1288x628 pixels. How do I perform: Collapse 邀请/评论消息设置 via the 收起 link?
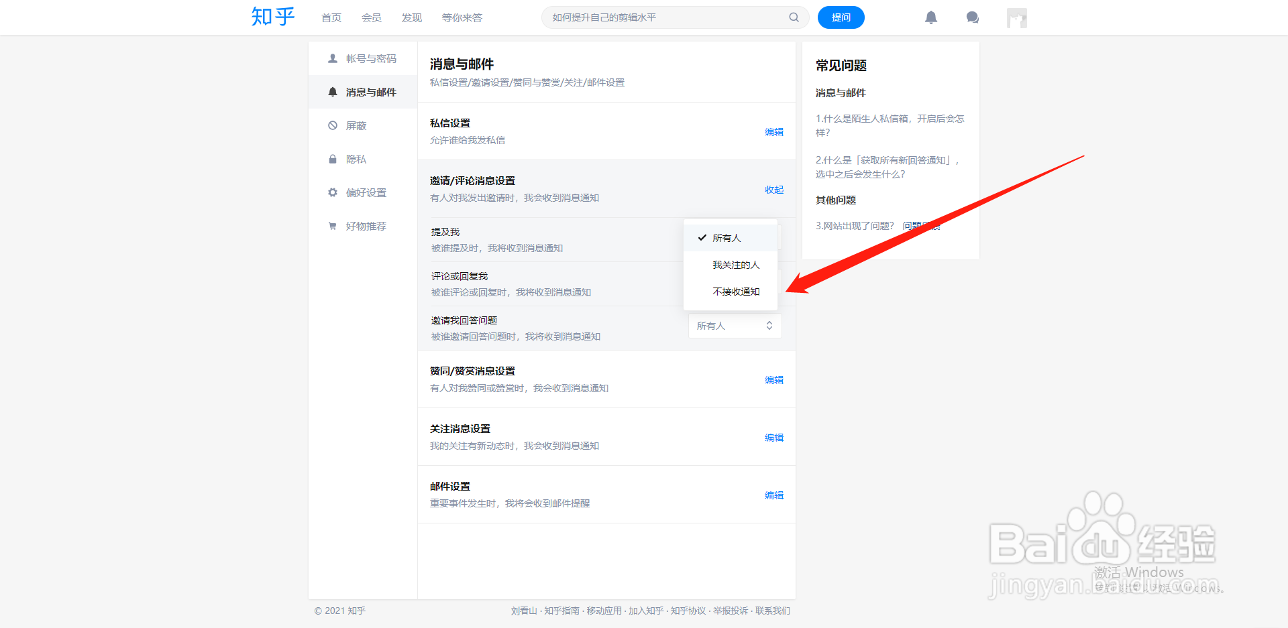click(773, 190)
